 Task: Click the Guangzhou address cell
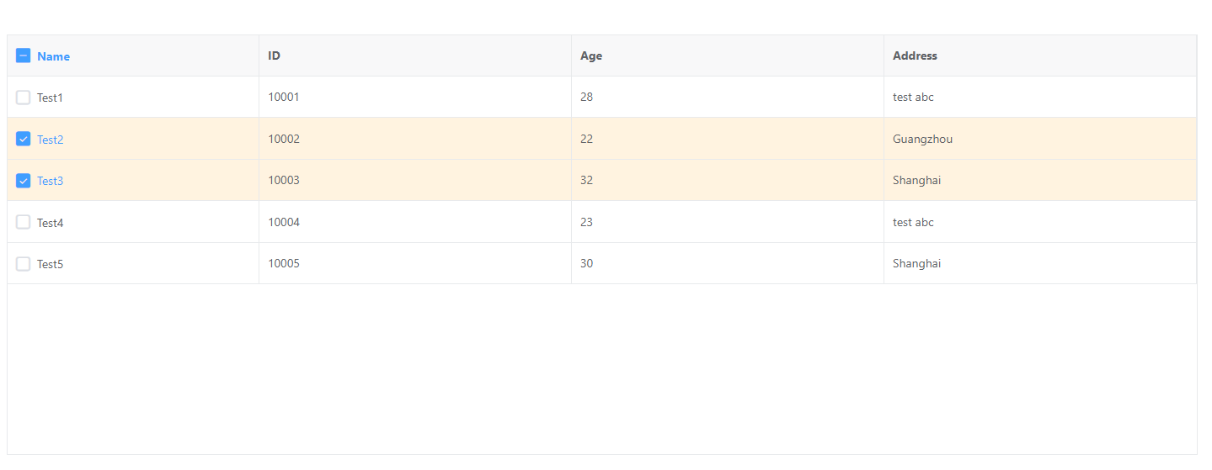(922, 139)
